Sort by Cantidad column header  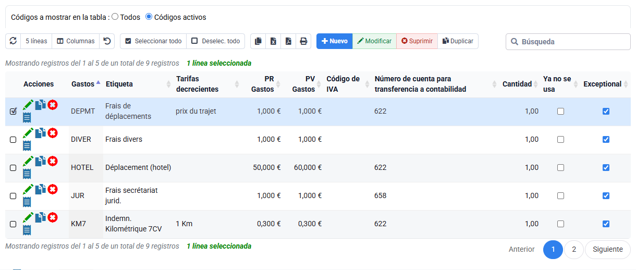[520, 84]
